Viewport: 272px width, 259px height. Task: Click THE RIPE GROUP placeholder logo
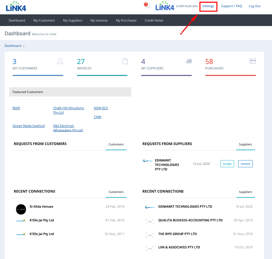coord(150,235)
